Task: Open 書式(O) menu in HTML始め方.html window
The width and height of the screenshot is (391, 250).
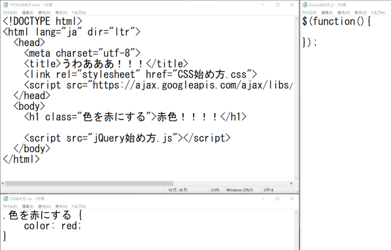Action: [44, 12]
